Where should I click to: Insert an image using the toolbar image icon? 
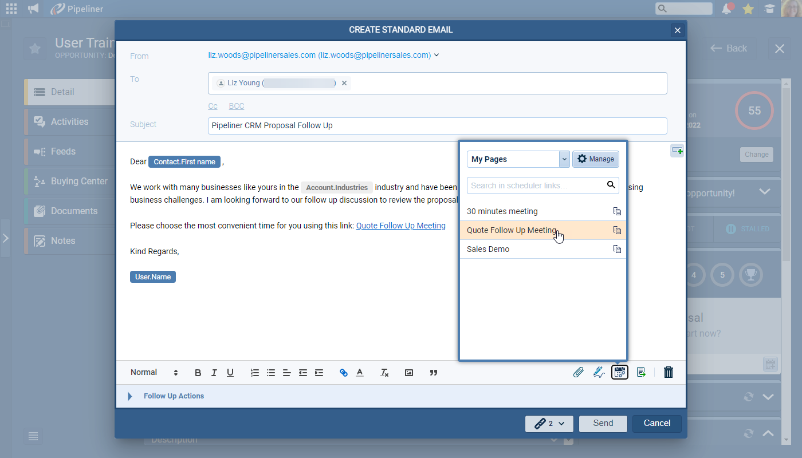point(409,373)
